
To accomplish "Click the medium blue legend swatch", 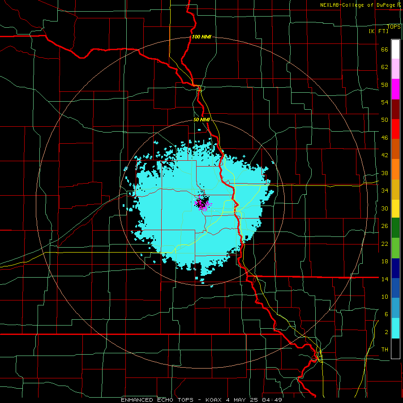I will pos(395,288).
